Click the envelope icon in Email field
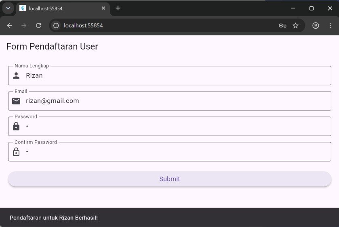This screenshot has width=339, height=227. [16, 101]
